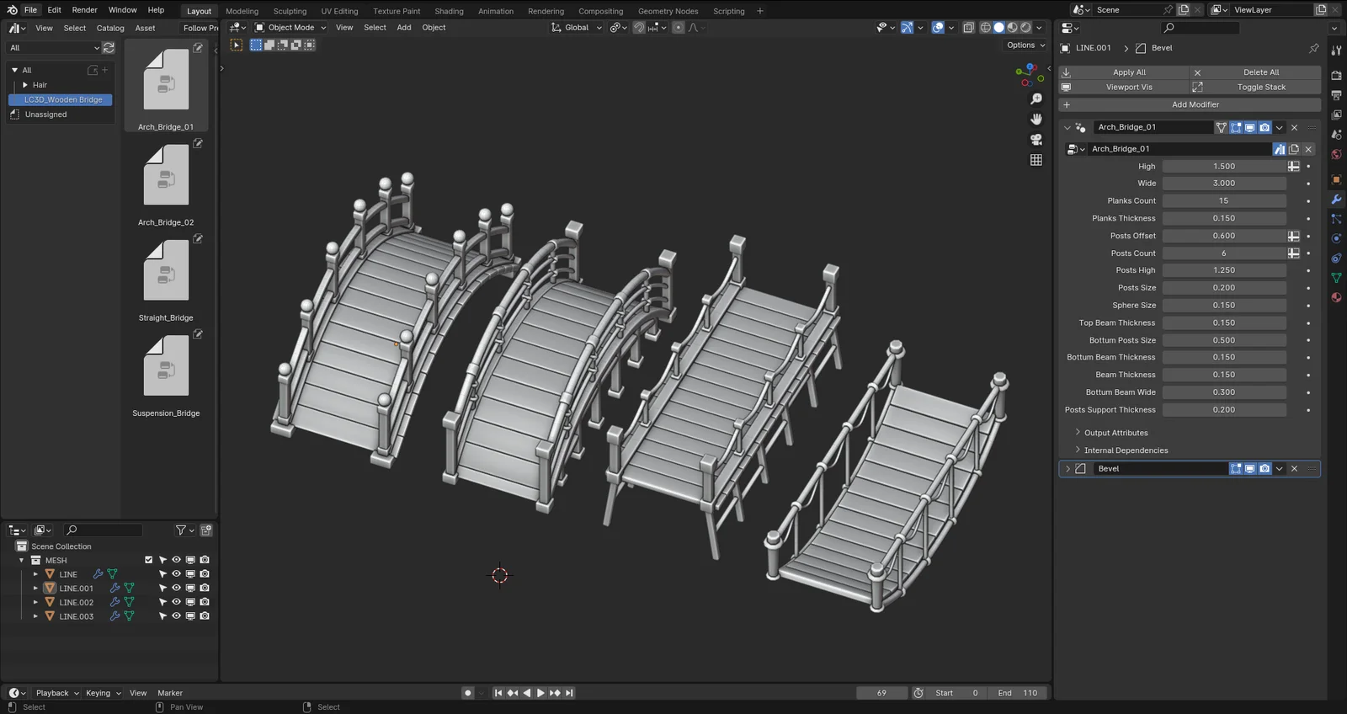Click the zoom magnifier icon in viewport

point(1036,99)
